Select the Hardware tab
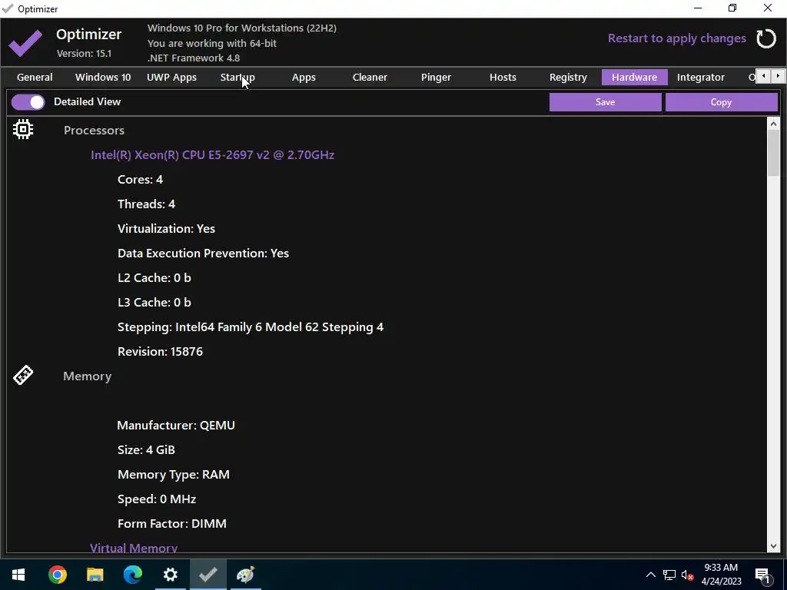Screen dimensions: 787x590 pos(634,78)
